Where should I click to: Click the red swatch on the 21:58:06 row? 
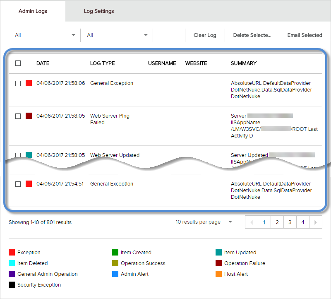click(29, 83)
